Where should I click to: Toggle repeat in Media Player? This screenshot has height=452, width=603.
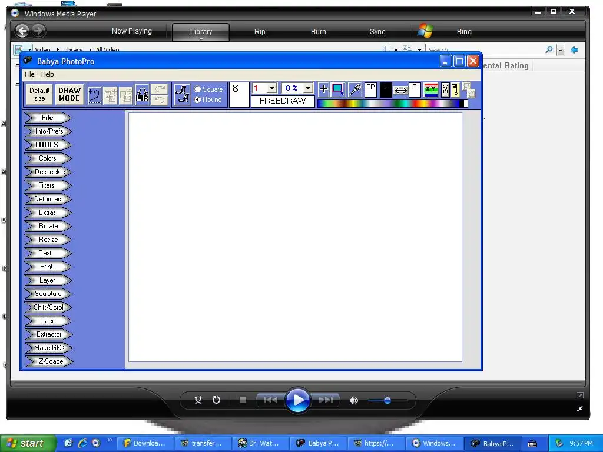tap(216, 400)
